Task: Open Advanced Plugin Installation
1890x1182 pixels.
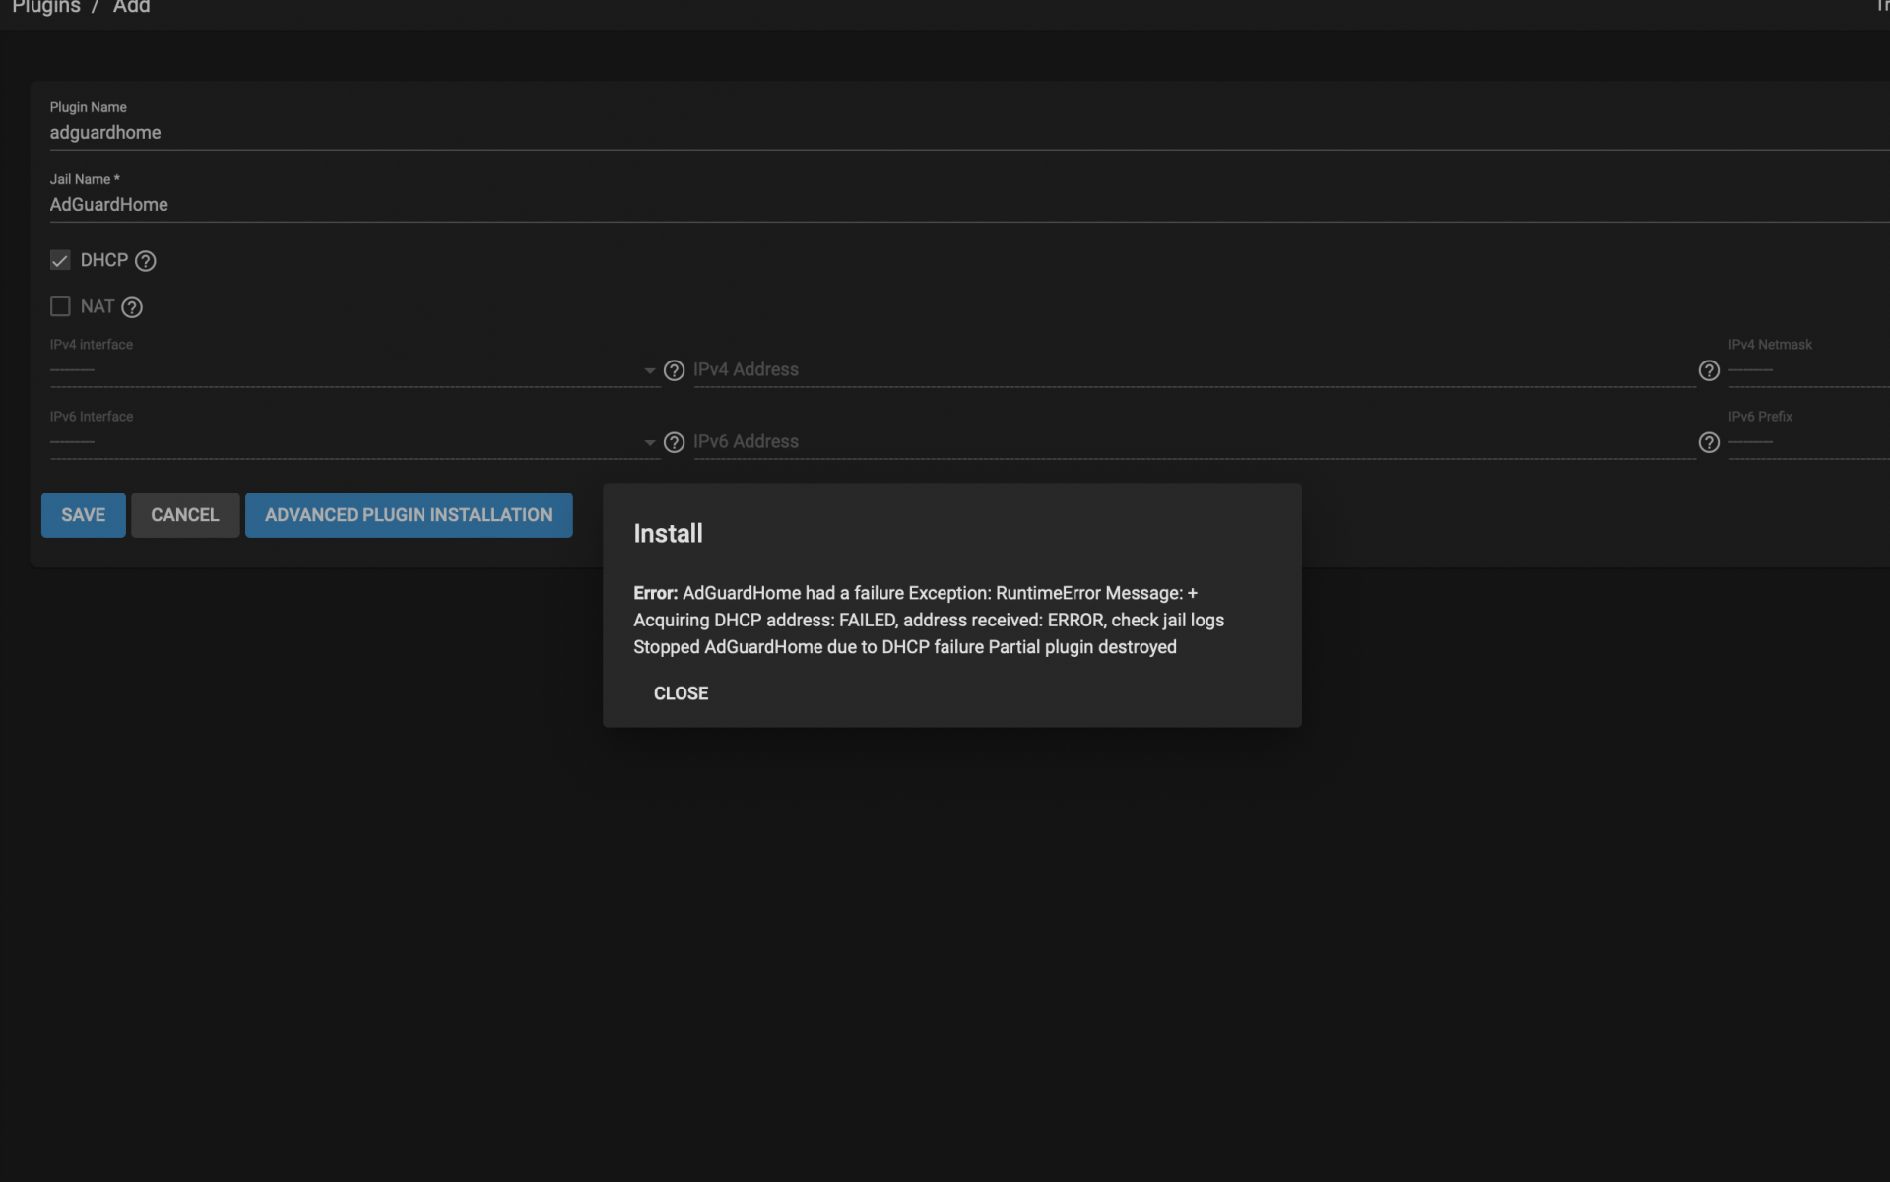Action: [x=409, y=515]
